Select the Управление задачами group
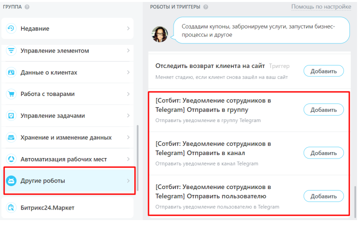This screenshot has width=360, height=225. point(68,116)
